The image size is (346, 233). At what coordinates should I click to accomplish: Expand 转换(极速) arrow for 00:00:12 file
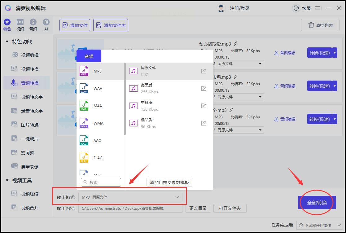point(335,119)
